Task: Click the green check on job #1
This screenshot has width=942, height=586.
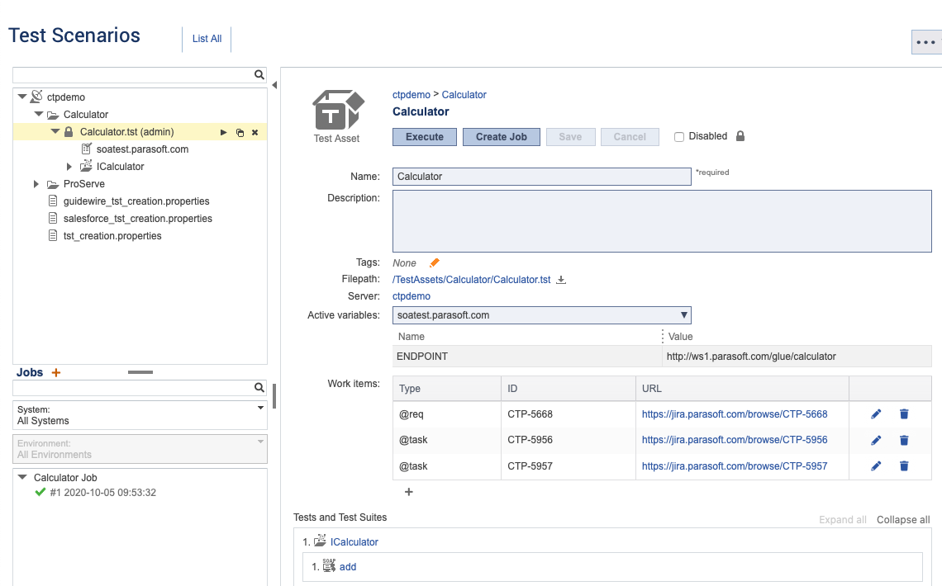Action: [40, 493]
